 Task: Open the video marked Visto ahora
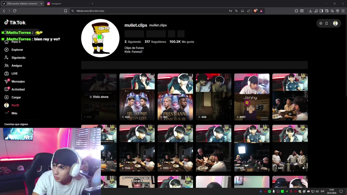[99, 97]
